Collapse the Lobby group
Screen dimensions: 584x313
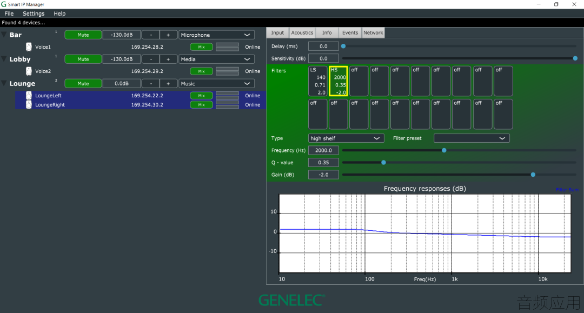(x=4, y=59)
